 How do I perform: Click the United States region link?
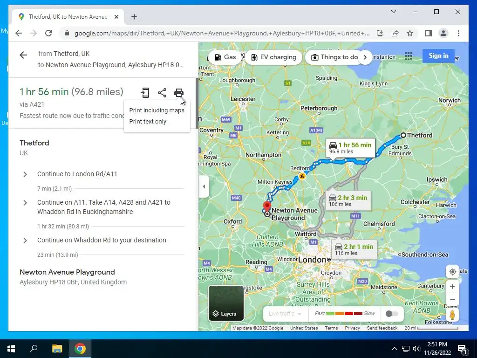(304, 328)
